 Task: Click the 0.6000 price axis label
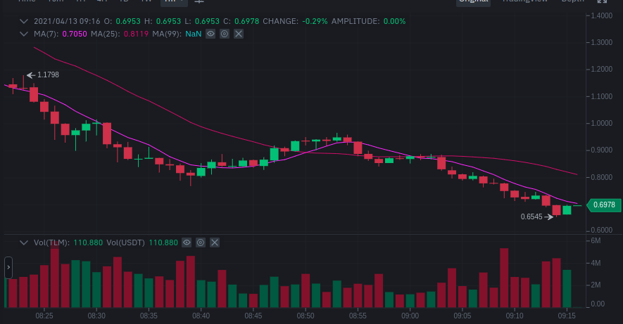602,230
